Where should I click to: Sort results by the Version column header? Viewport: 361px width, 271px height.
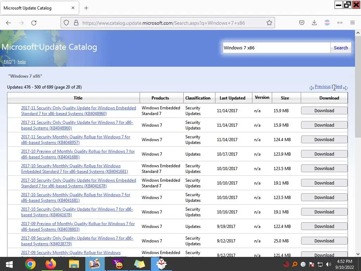pos(262,97)
